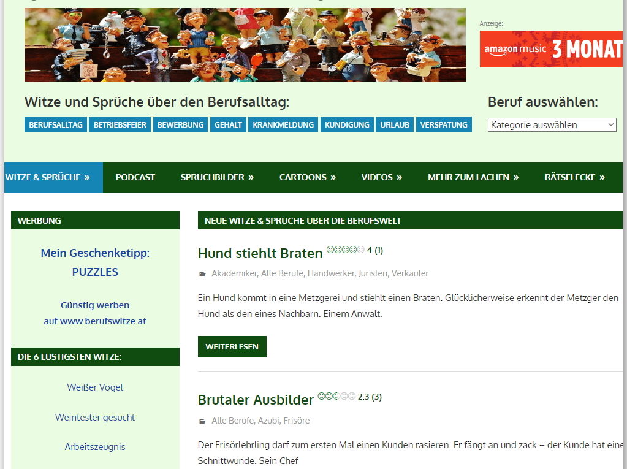Rate Brutaler Ausbilder with the first smiley

click(x=322, y=396)
